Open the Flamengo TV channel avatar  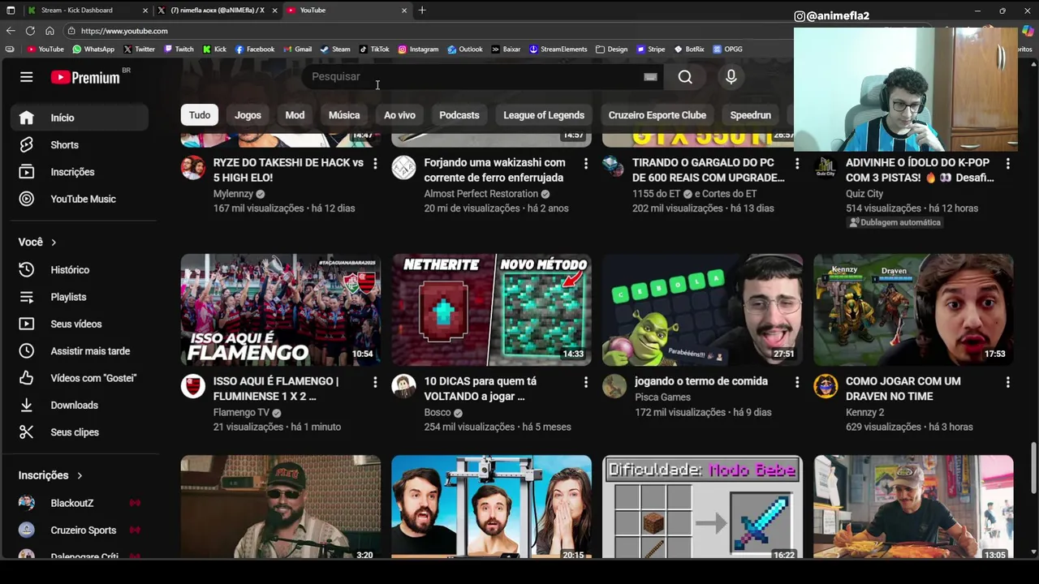[192, 386]
